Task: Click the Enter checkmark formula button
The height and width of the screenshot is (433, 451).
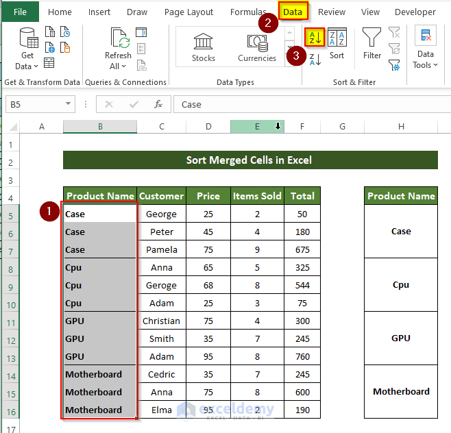Action: (x=134, y=104)
